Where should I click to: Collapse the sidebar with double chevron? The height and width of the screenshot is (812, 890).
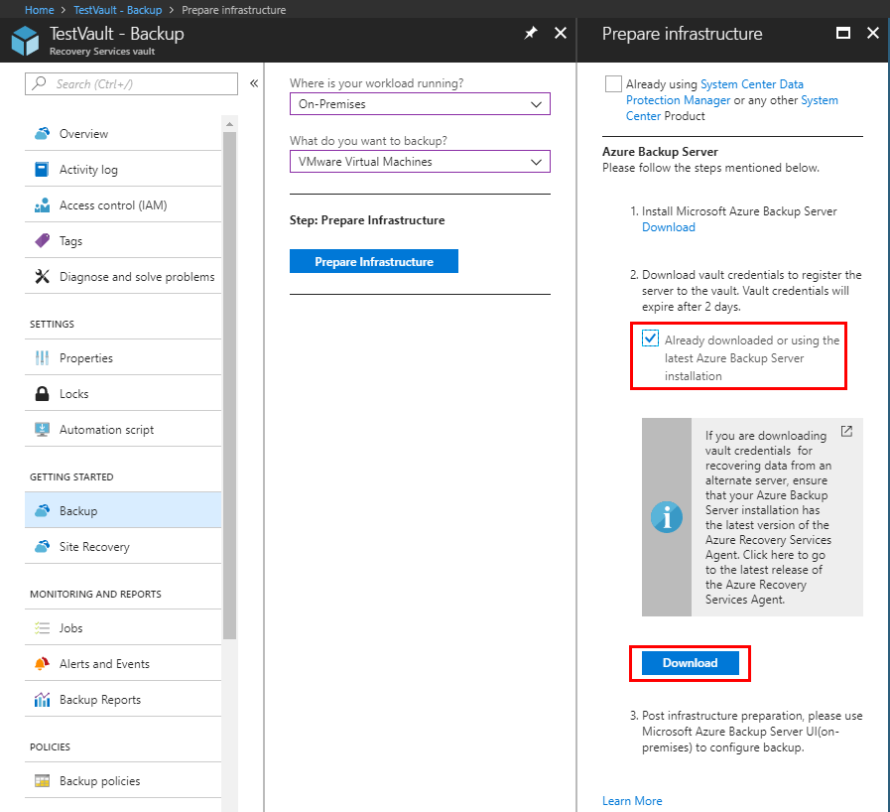click(x=254, y=83)
